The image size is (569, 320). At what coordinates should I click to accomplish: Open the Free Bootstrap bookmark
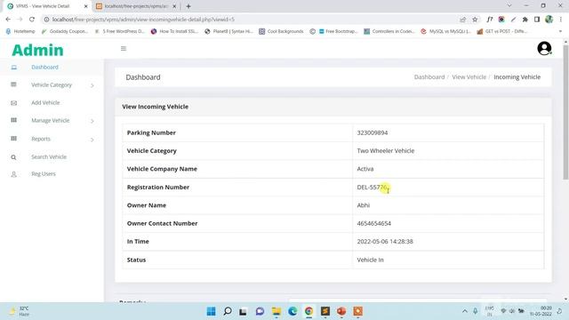(339, 31)
